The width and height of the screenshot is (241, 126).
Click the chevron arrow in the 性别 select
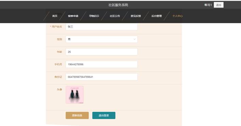pos(135,39)
